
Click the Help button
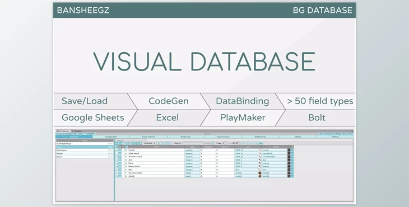click(80, 134)
